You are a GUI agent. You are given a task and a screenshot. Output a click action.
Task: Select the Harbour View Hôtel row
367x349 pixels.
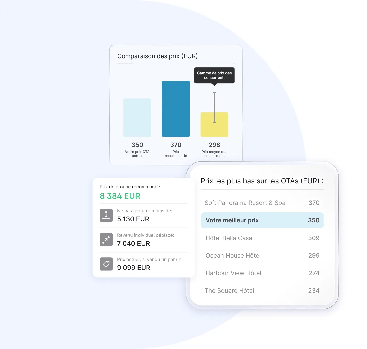tap(262, 273)
